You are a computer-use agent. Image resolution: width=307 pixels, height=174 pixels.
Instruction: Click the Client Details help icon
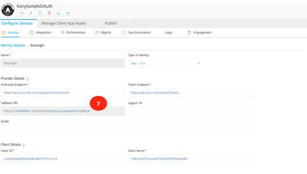point(24,145)
